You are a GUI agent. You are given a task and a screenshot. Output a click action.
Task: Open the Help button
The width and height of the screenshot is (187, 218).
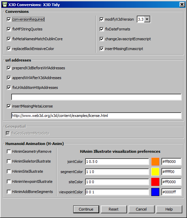pos(169,209)
